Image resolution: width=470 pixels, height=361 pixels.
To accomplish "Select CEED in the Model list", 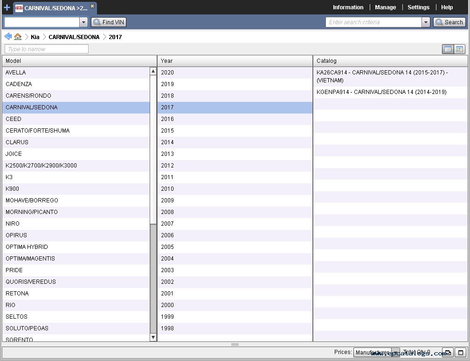I will click(76, 119).
